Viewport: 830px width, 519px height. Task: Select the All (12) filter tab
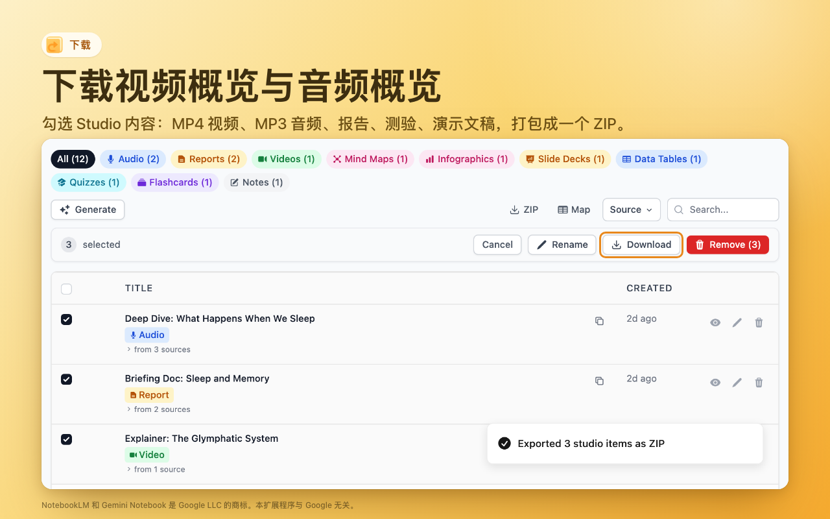pos(73,159)
